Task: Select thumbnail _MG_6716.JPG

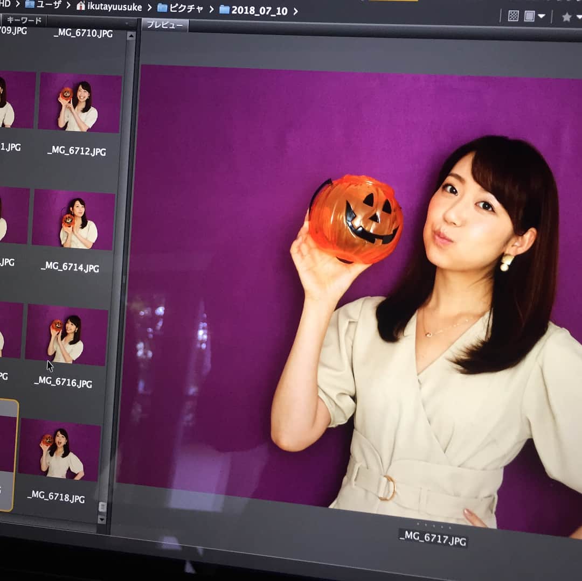Action: pyautogui.click(x=66, y=335)
